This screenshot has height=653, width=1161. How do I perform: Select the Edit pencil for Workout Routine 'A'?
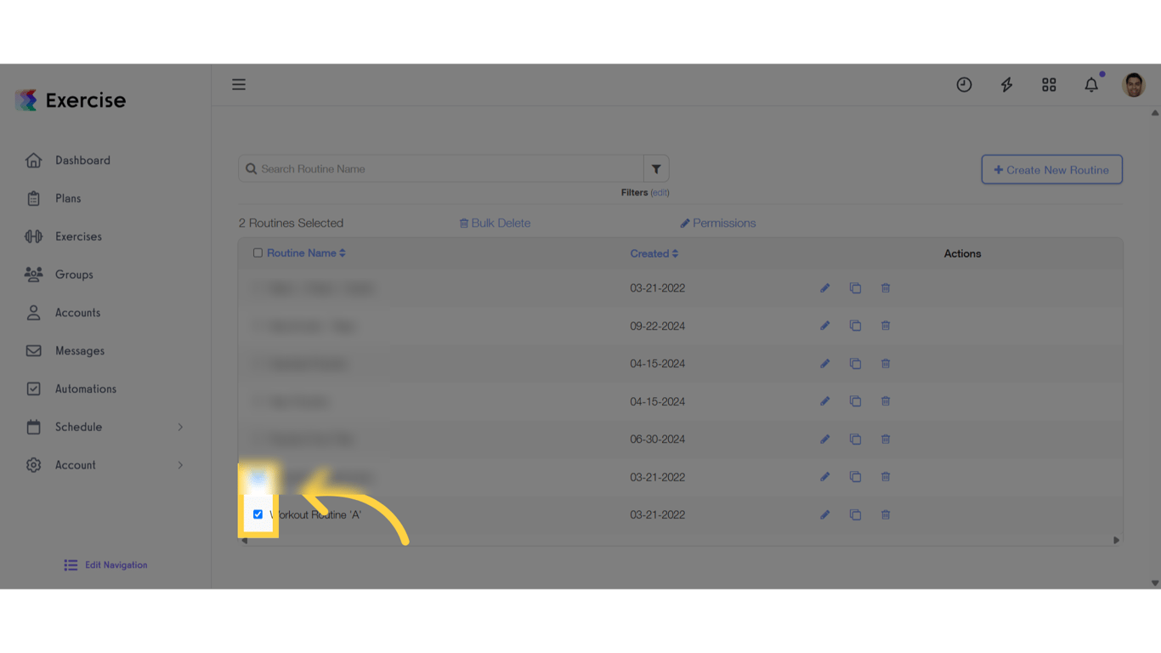pos(824,514)
